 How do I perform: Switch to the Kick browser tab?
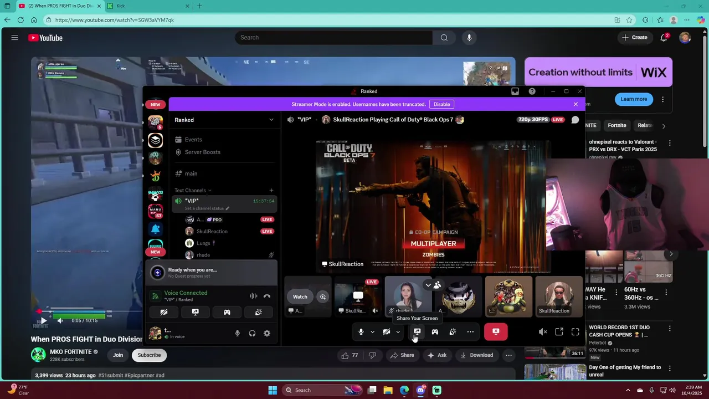pyautogui.click(x=148, y=6)
